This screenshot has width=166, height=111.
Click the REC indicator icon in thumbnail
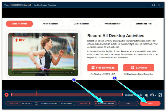pyautogui.click(x=16, y=40)
